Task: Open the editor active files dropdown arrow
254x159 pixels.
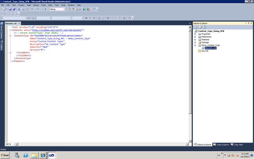Action: point(190,23)
